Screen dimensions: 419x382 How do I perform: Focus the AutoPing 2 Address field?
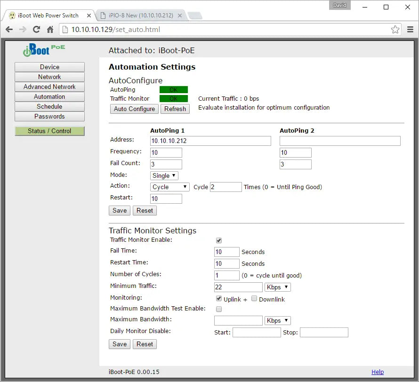tap(340, 141)
